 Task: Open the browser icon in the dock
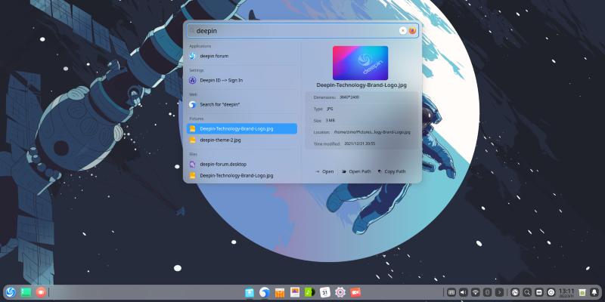tap(264, 292)
